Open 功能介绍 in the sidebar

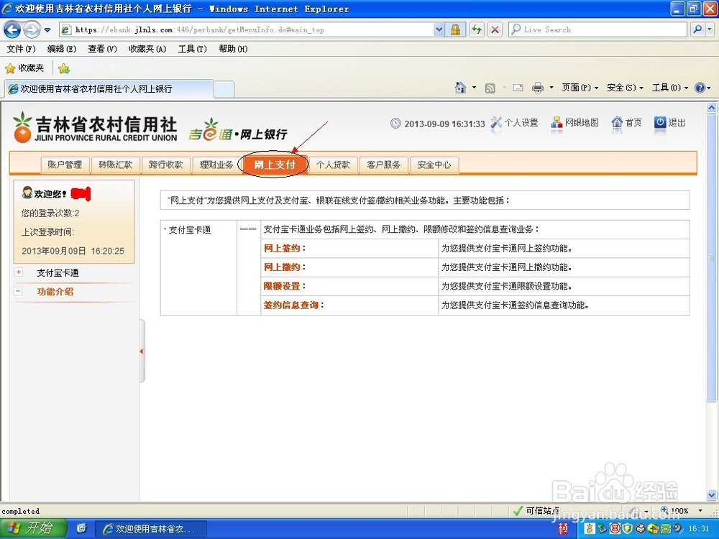(55, 292)
